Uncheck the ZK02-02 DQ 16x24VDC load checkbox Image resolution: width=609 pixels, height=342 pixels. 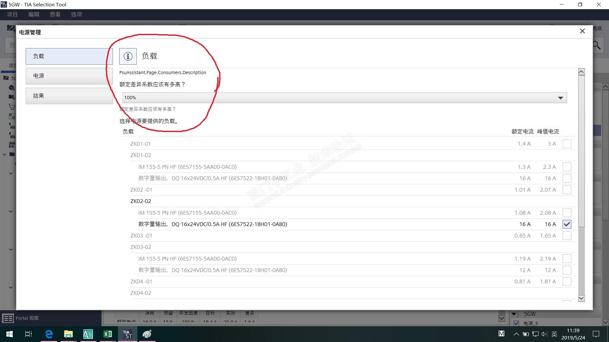point(566,224)
